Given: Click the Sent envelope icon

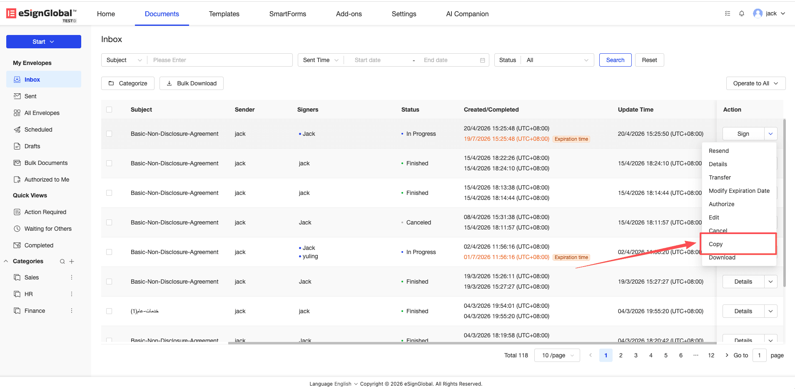Looking at the screenshot, I should click(x=17, y=96).
